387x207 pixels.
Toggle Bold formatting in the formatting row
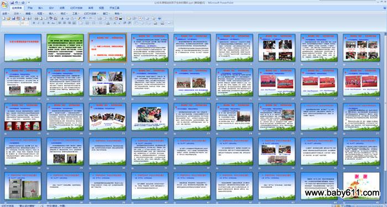tap(34, 23)
